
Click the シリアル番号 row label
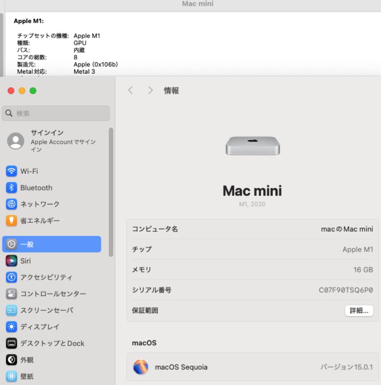tap(152, 290)
